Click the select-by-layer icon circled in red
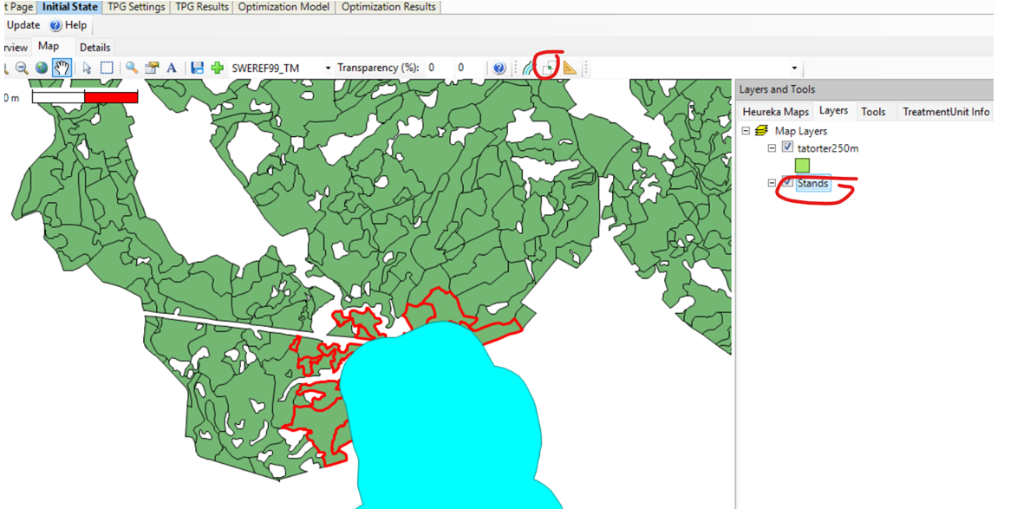The image size is (1030, 509). coord(547,68)
